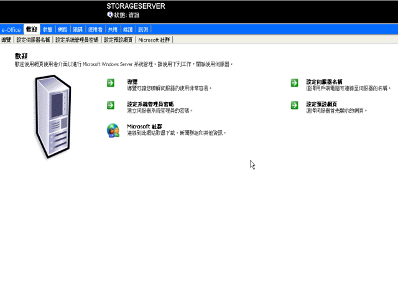Select 導覽 in the secondary navigation bar
The image size is (398, 299).
pos(6,40)
